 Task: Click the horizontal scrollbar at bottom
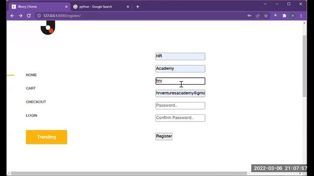129,174
